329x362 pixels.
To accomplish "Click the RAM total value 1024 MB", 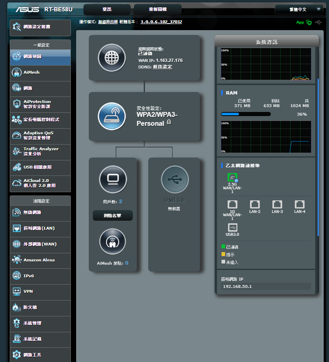I will pyautogui.click(x=299, y=106).
